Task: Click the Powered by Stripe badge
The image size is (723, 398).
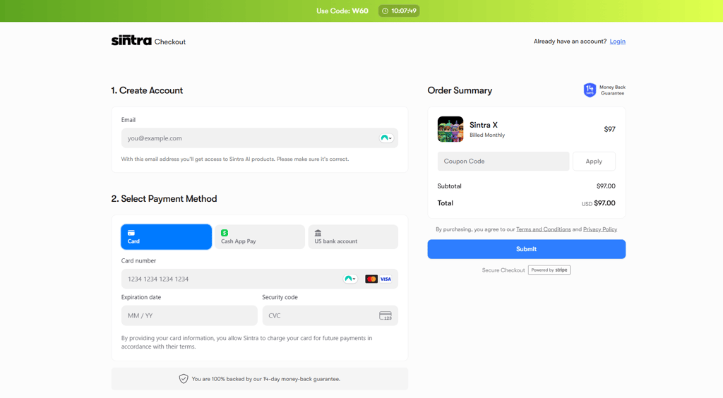Action: coord(549,270)
